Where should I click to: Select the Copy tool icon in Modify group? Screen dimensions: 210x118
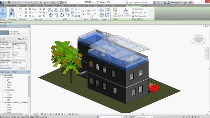pyautogui.click(x=56, y=15)
